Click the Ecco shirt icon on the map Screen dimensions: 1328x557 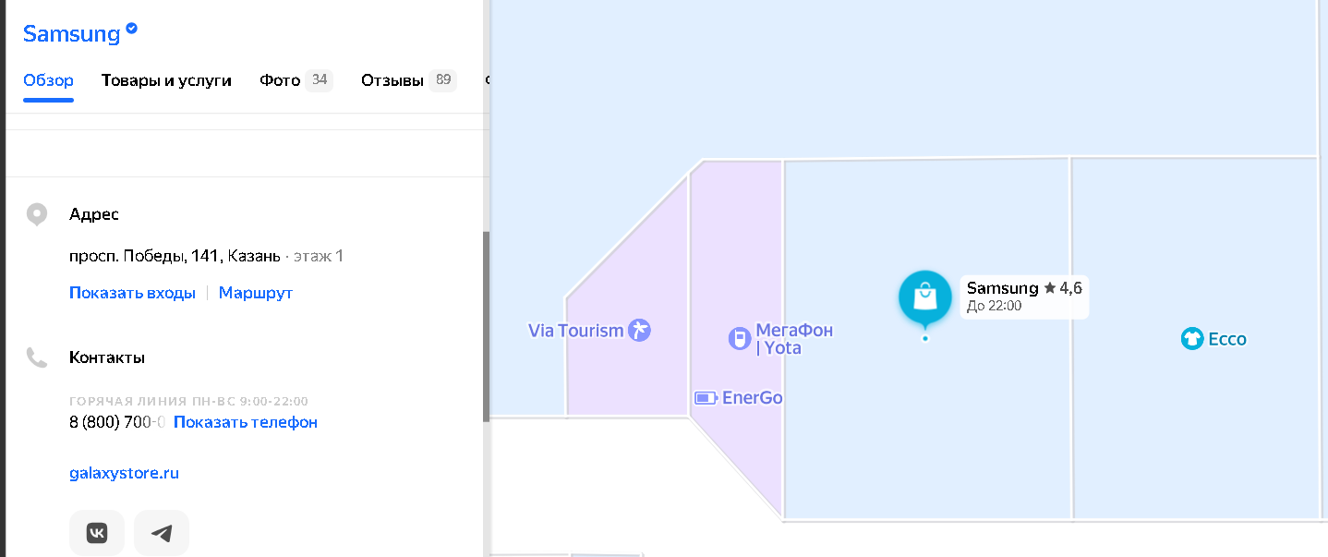[1192, 339]
